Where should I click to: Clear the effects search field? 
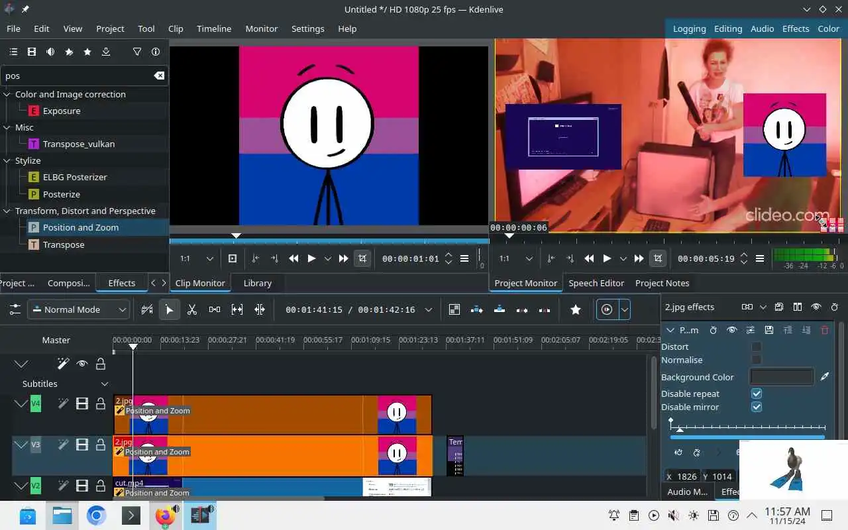tap(159, 76)
